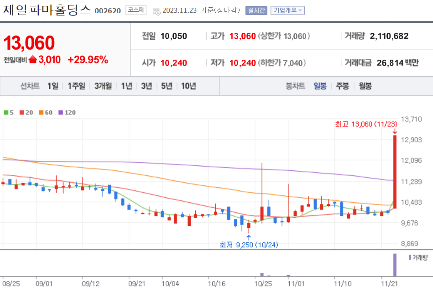The width and height of the screenshot is (433, 292).
Task: Select the 3개월 line chart period
Action: pyautogui.click(x=103, y=86)
